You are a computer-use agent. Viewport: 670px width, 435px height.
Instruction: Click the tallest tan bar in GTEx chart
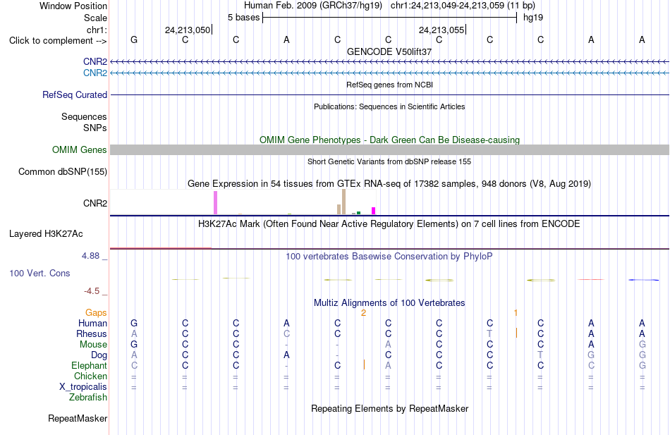pos(343,202)
